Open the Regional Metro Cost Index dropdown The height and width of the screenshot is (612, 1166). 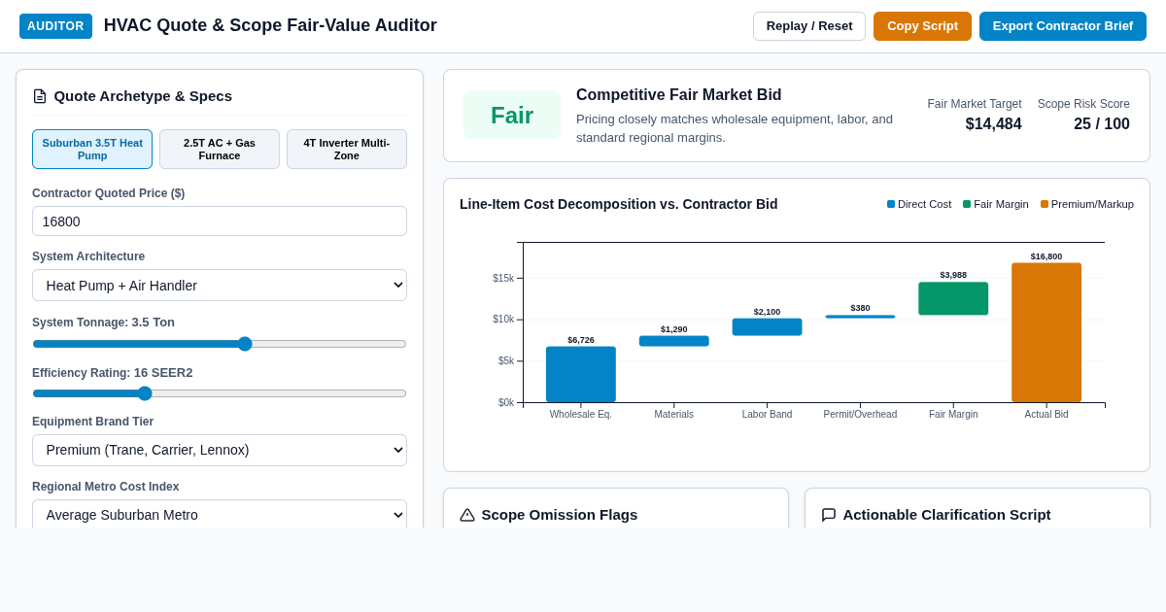220,515
